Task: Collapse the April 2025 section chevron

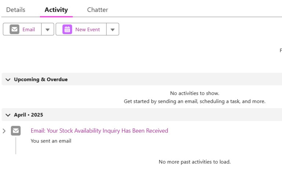Action: (8, 115)
